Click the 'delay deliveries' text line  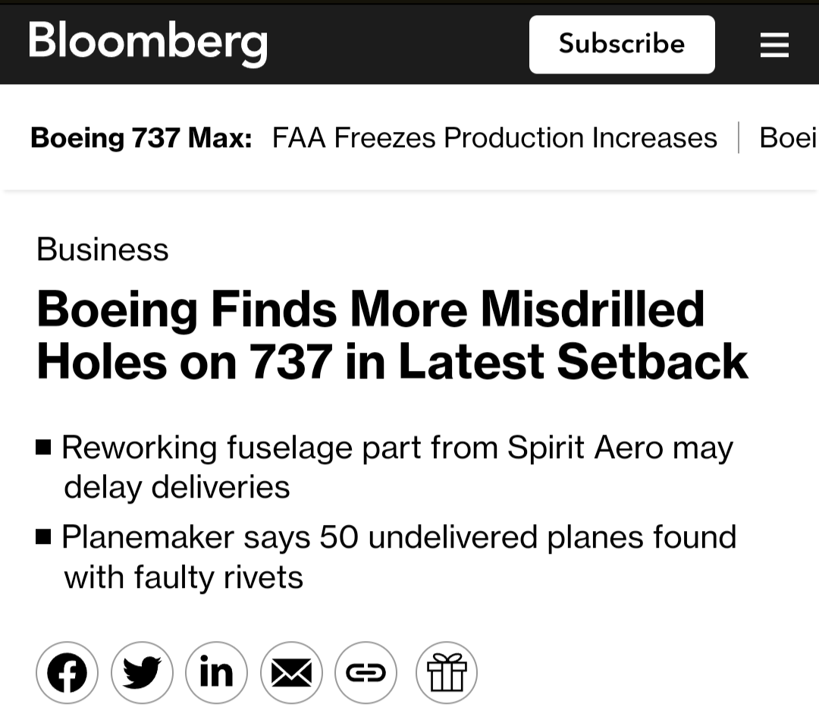177,487
